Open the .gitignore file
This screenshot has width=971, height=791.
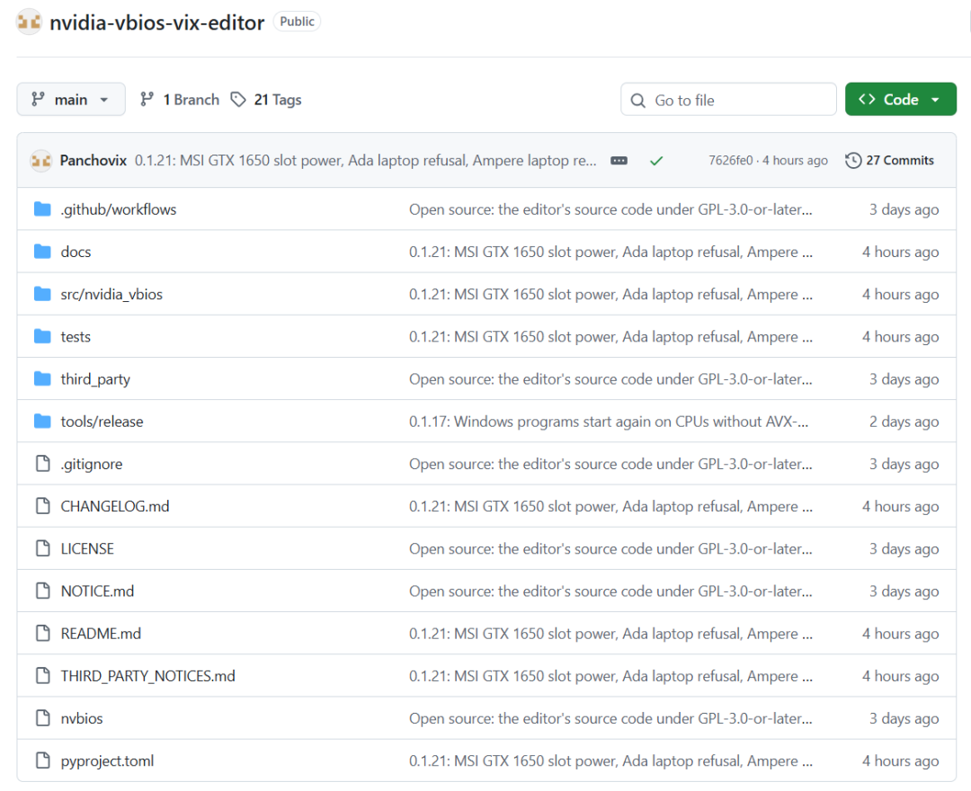(91, 464)
